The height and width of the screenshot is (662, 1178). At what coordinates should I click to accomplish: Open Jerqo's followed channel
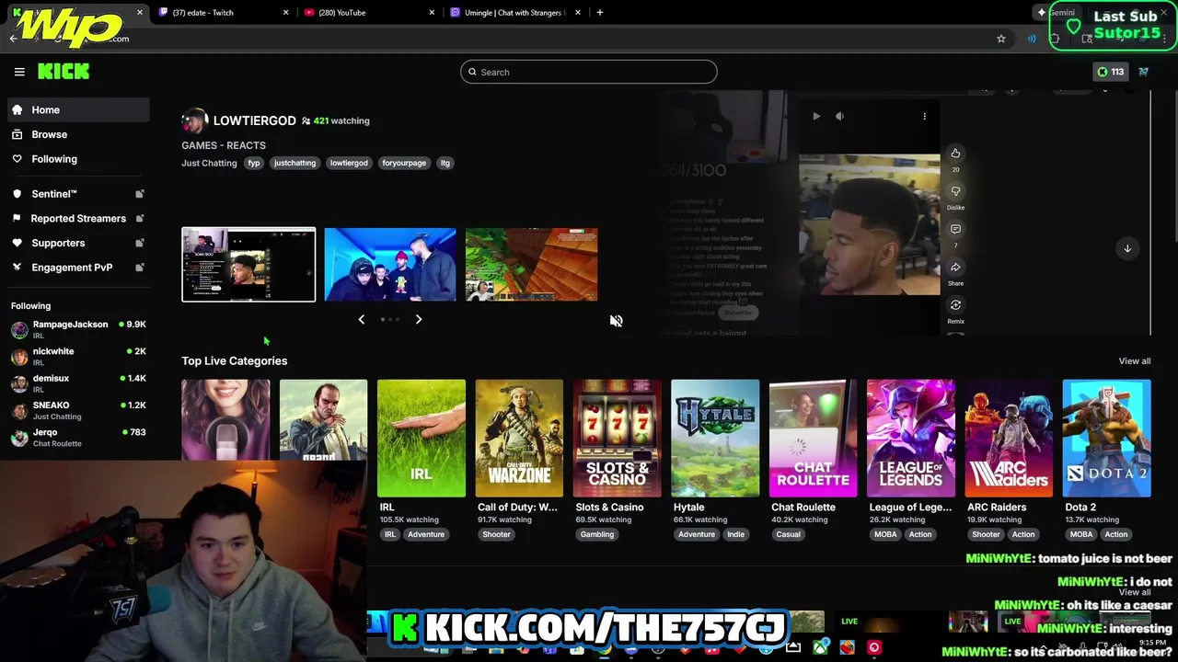point(78,437)
